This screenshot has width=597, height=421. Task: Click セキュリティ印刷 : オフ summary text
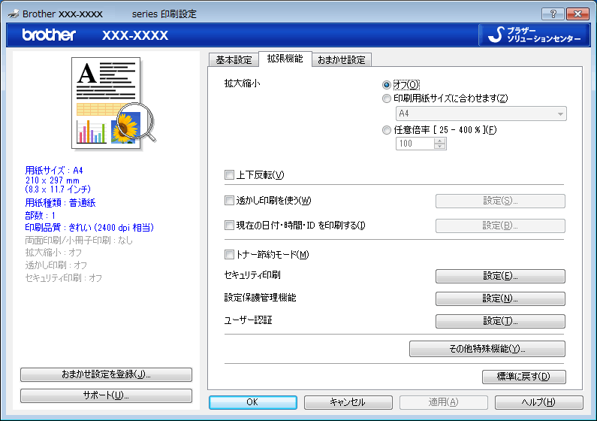click(64, 278)
